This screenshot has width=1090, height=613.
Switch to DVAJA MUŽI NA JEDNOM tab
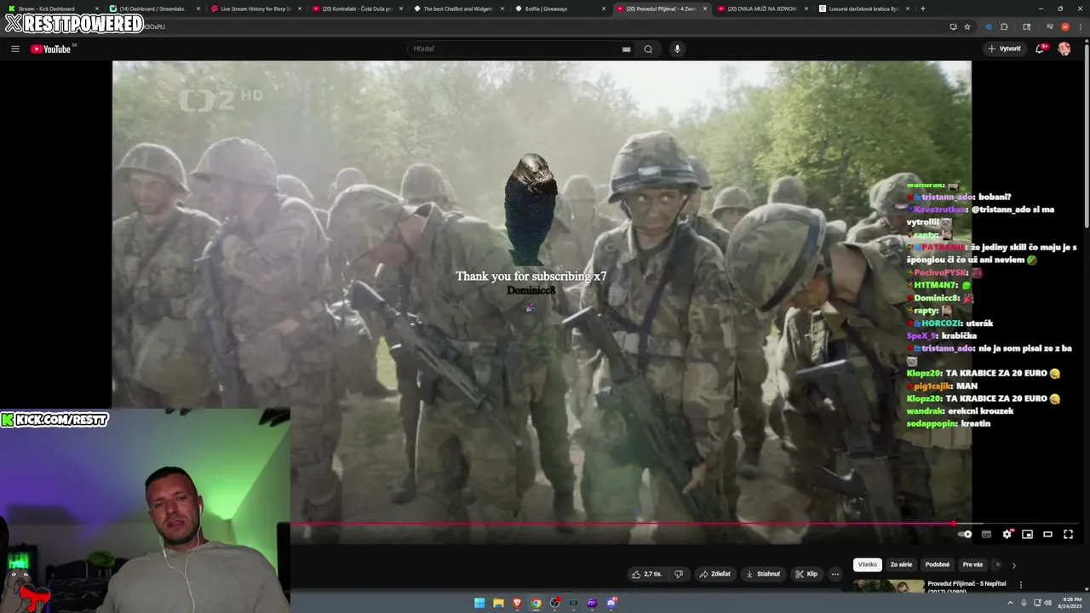pyautogui.click(x=761, y=9)
